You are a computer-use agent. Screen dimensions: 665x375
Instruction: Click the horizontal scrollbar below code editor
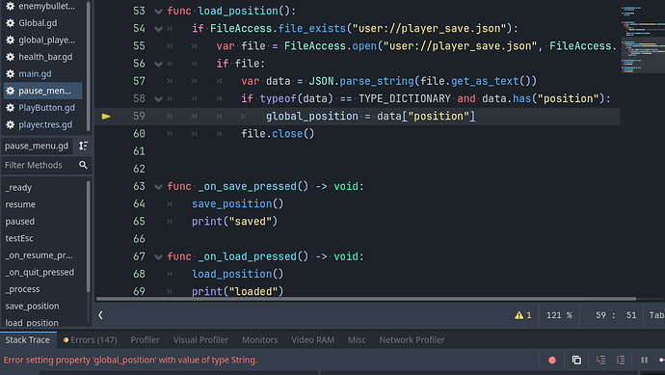click(366, 299)
